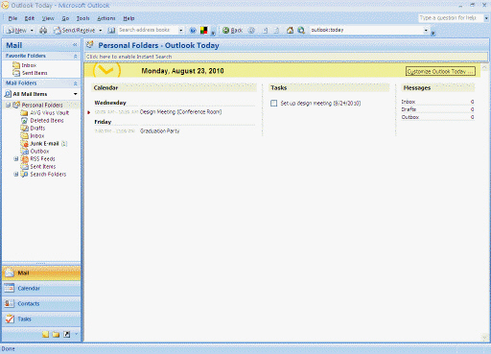Image resolution: width=491 pixels, height=354 pixels.
Task: Click the blue Help icon in toolbar
Action: [193, 31]
